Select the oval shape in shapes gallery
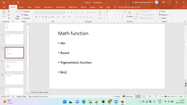This screenshot has width=187, height=105. tap(119, 12)
